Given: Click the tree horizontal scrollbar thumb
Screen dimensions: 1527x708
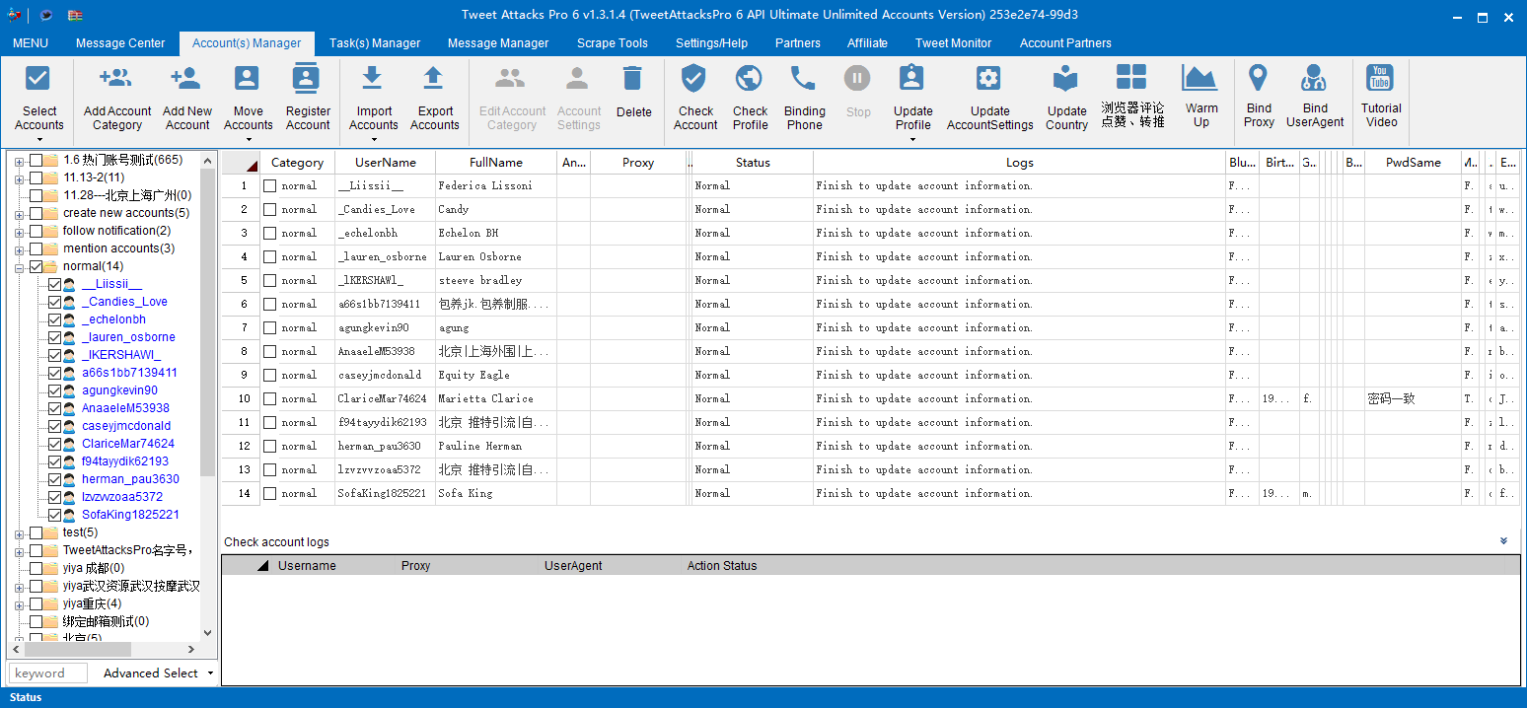Looking at the screenshot, I should [x=78, y=649].
